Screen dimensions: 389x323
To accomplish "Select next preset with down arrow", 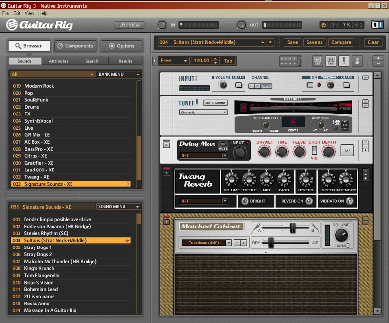I will click(270, 42).
